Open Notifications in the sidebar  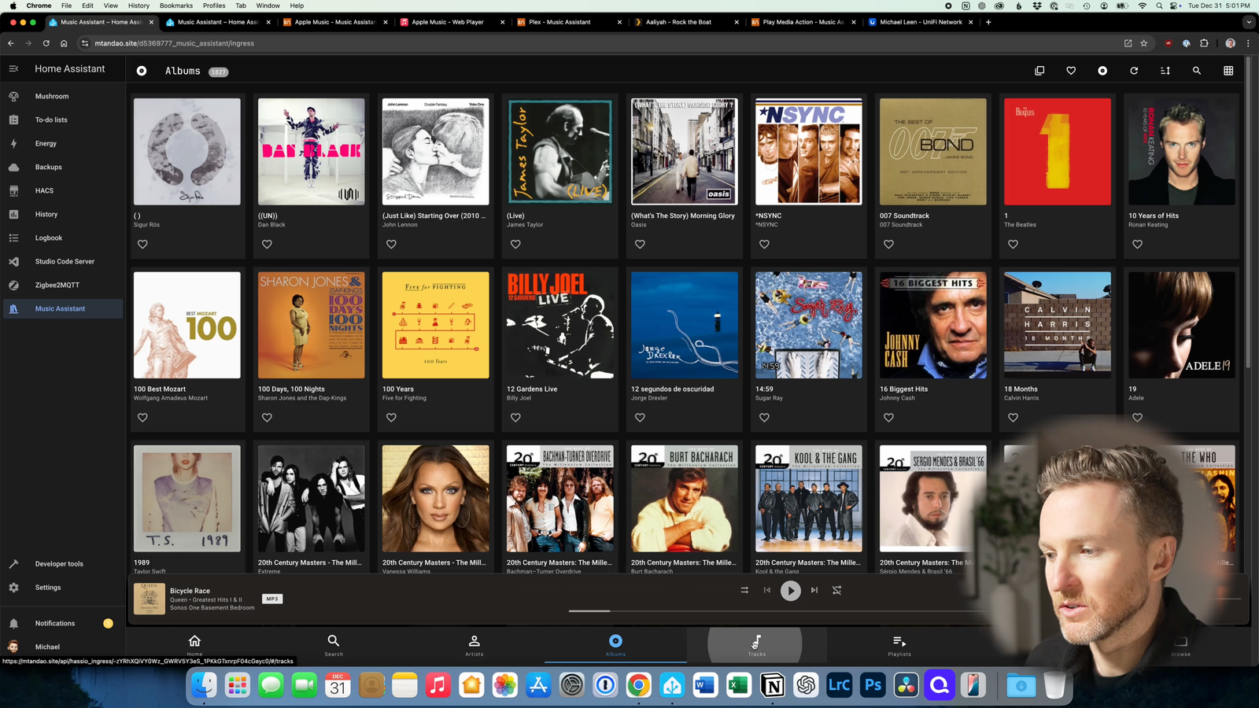click(x=55, y=622)
